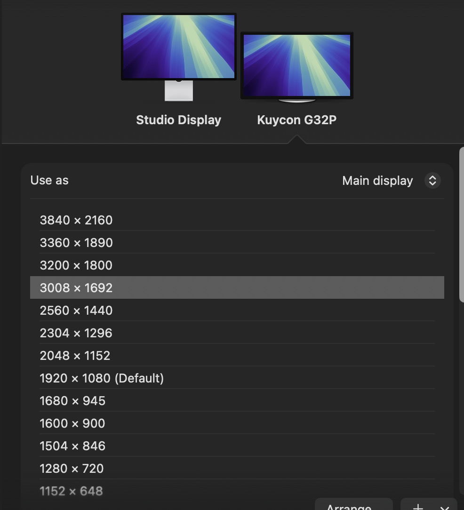Open the 'Use as' Main display dropdown
Screen dimensions: 464x510
(377, 180)
